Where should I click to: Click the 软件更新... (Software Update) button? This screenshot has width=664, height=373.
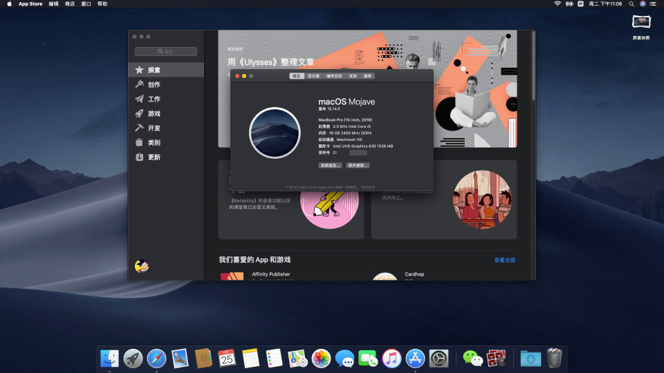click(358, 165)
